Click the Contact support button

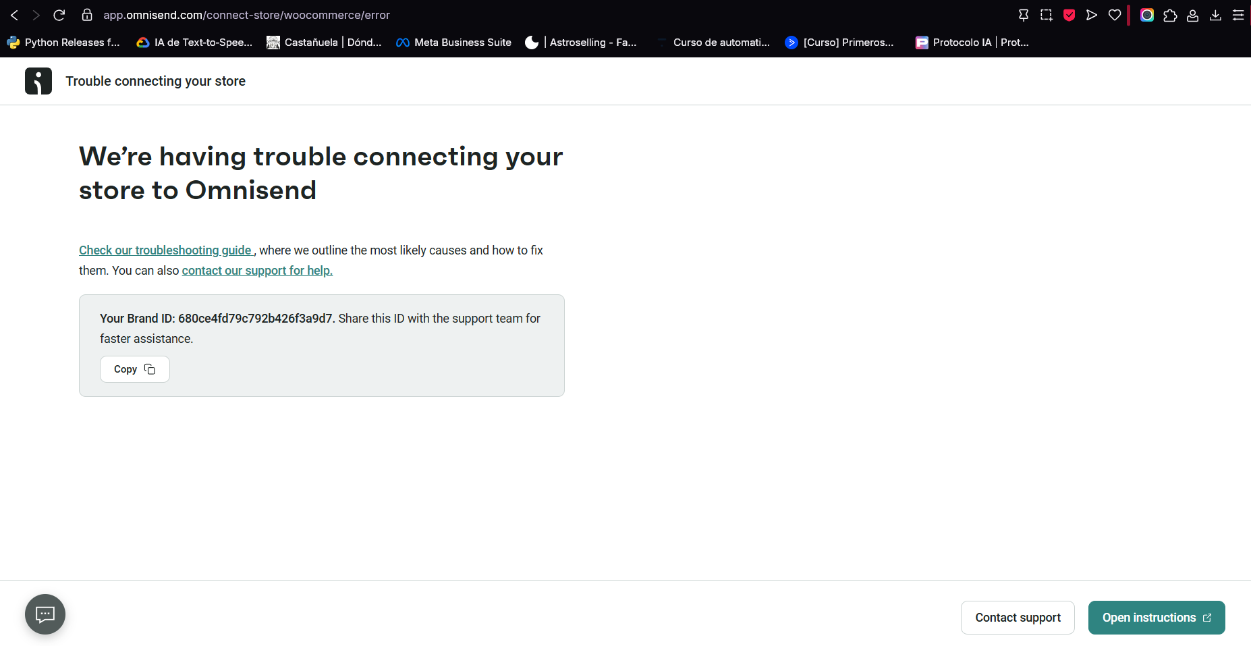tap(1018, 618)
